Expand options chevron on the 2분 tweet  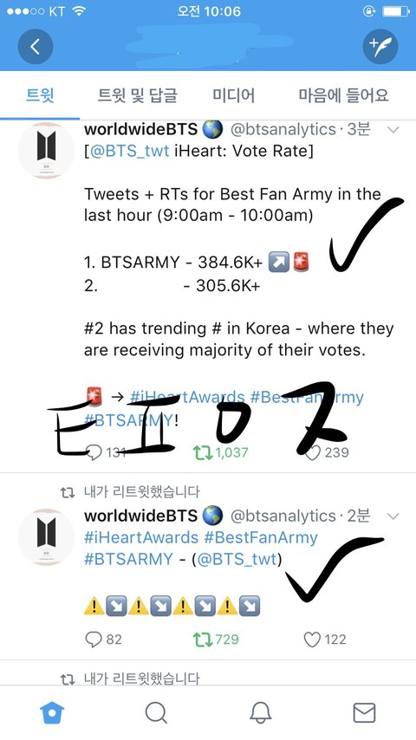point(393,516)
